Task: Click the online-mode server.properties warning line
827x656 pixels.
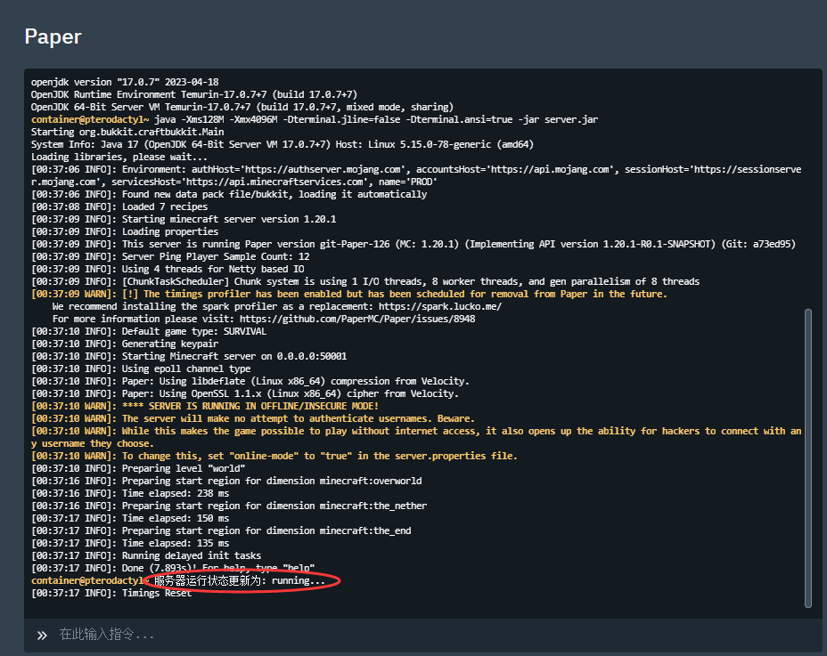Action: click(x=274, y=456)
